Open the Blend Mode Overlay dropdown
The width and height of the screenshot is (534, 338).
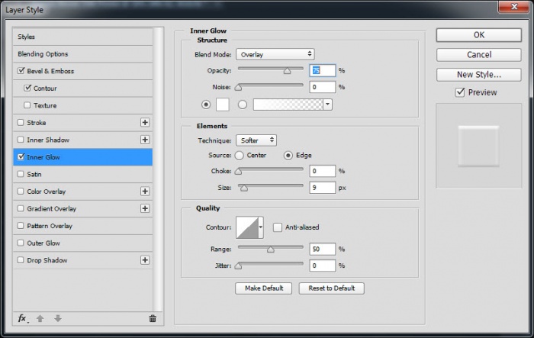(x=275, y=54)
